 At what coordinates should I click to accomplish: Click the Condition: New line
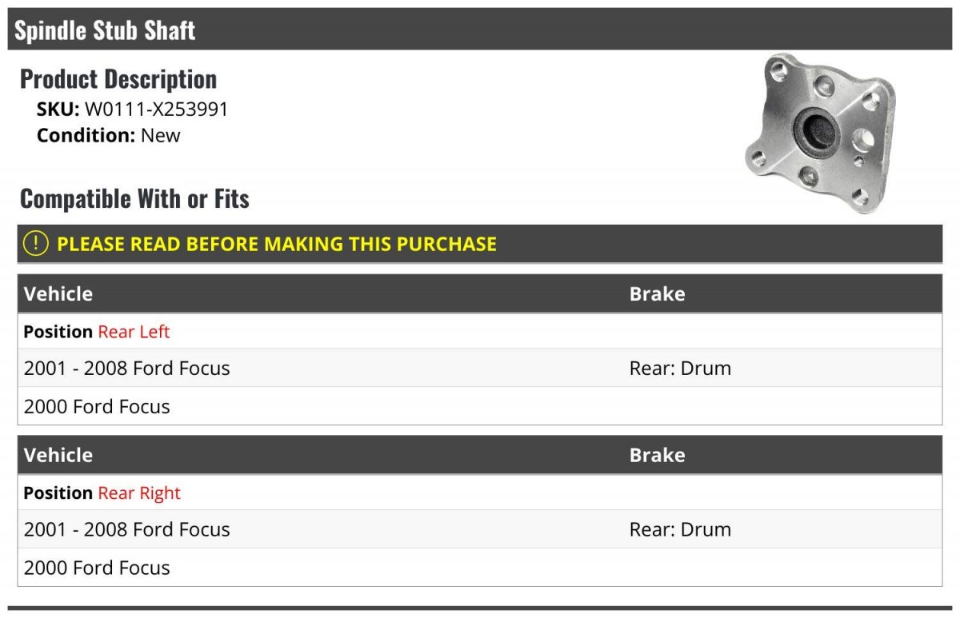coord(108,135)
